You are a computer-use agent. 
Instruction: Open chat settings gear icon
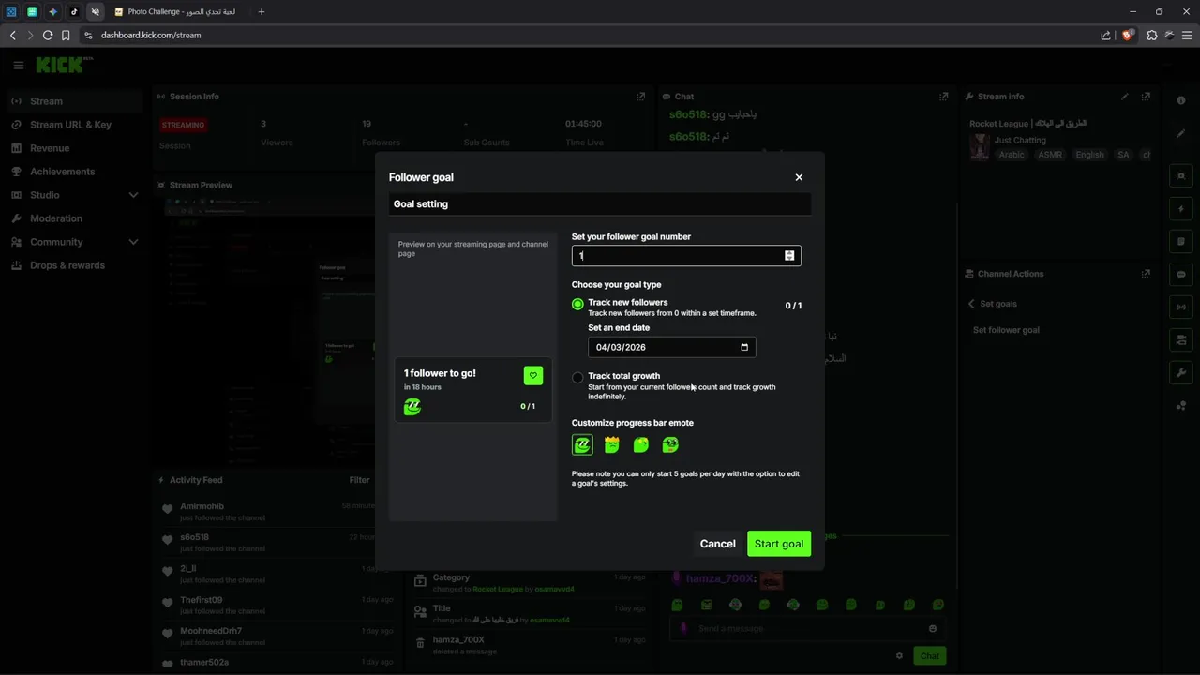pos(899,656)
